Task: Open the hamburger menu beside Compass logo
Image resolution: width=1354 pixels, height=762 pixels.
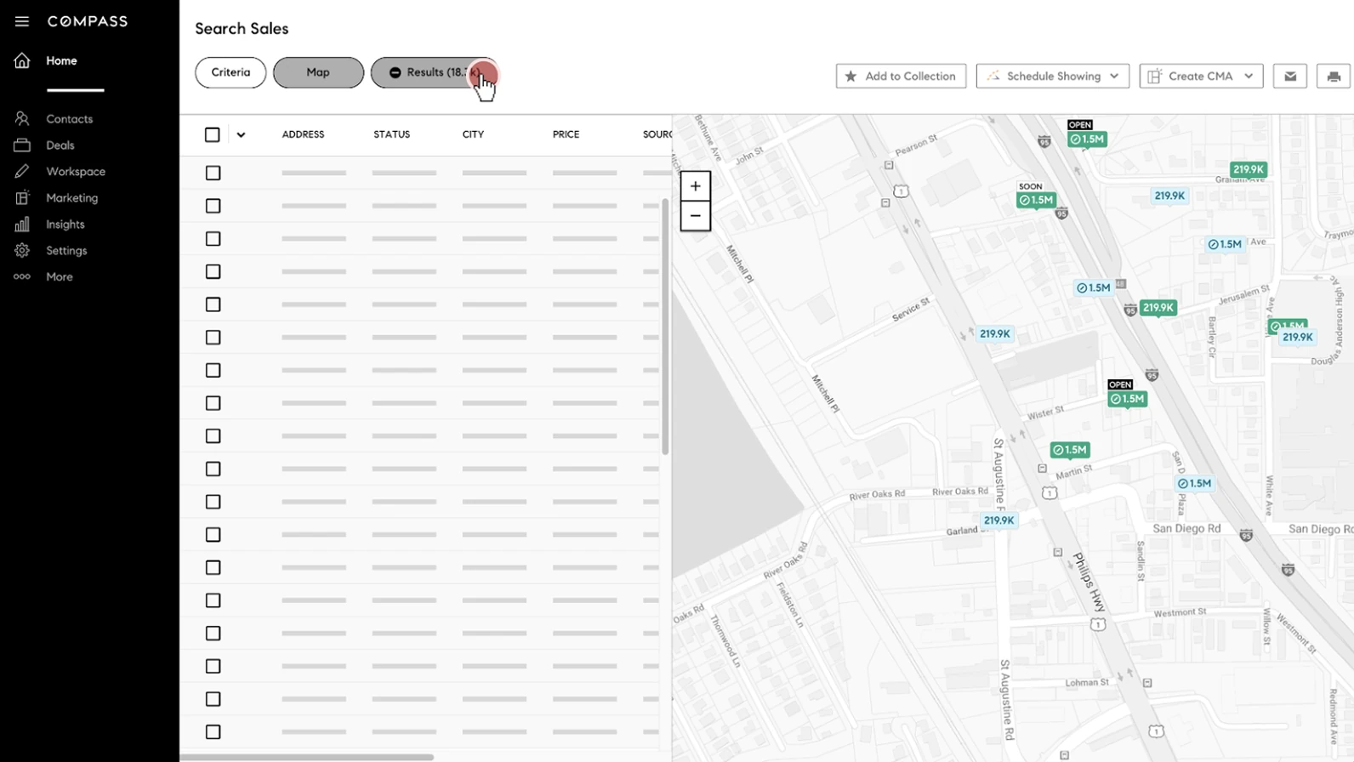Action: pos(22,21)
